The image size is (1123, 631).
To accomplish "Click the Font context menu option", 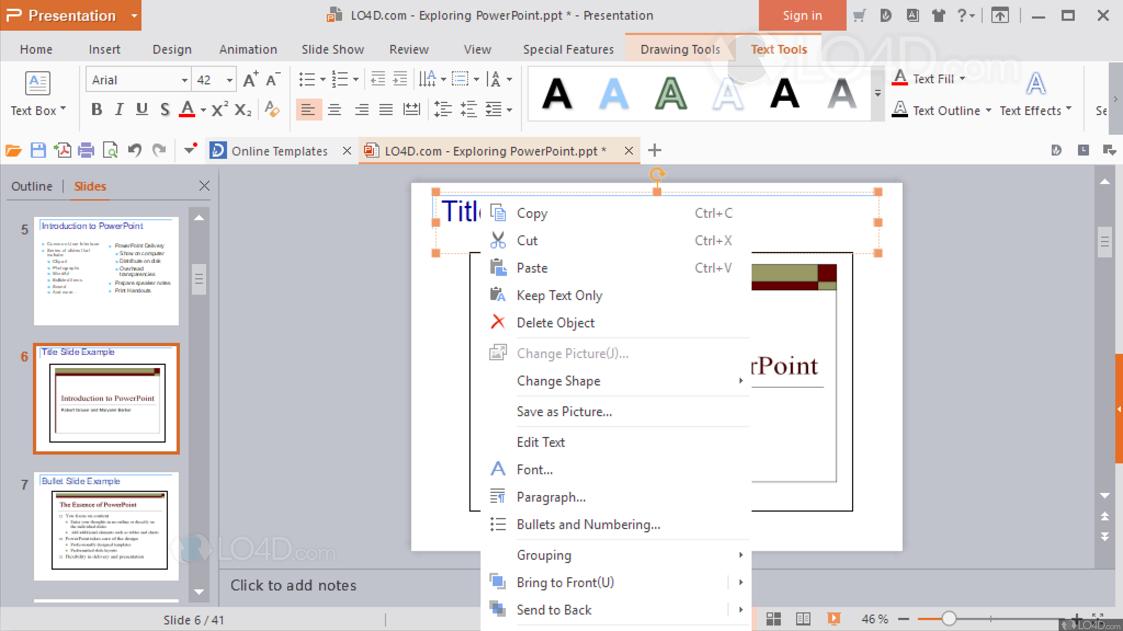I will [534, 469].
